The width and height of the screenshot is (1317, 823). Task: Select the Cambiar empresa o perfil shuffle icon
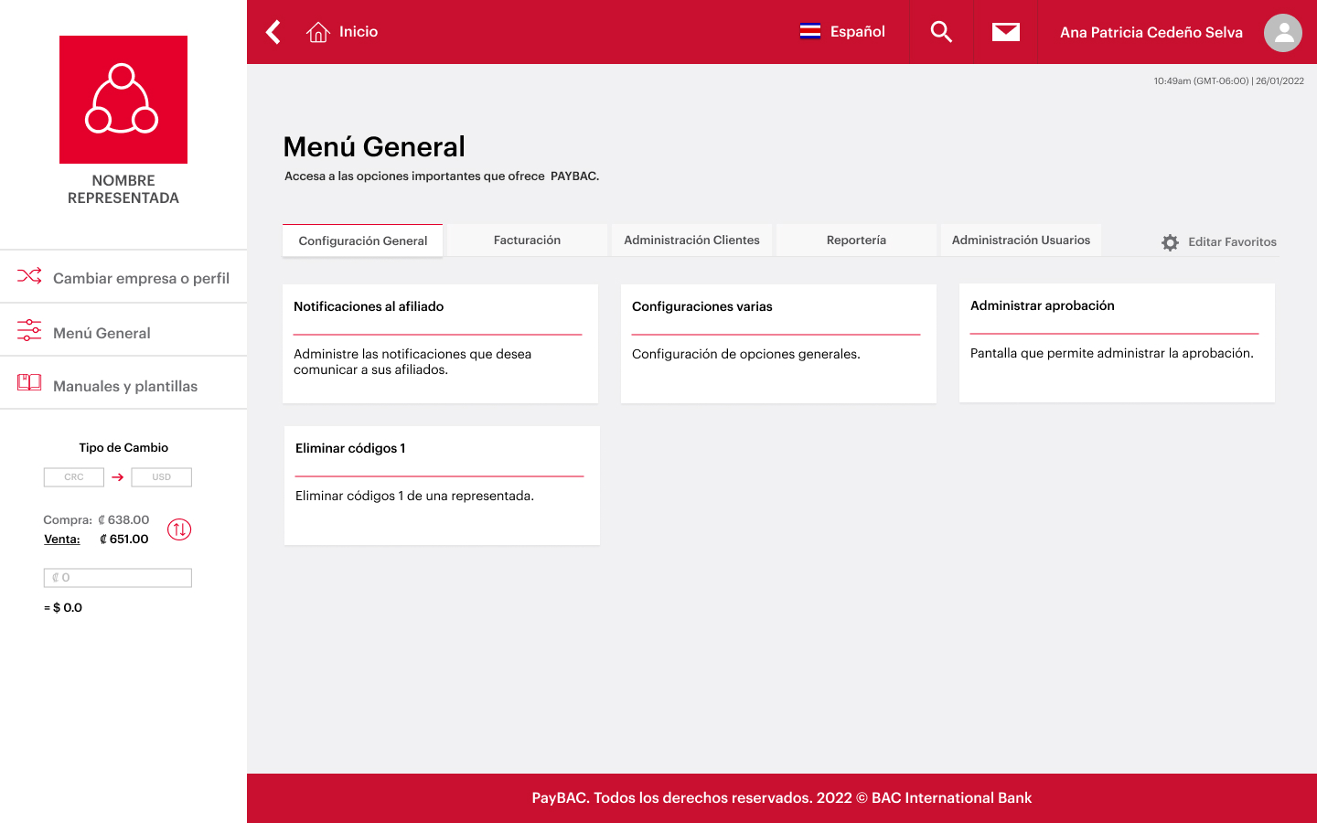(28, 275)
